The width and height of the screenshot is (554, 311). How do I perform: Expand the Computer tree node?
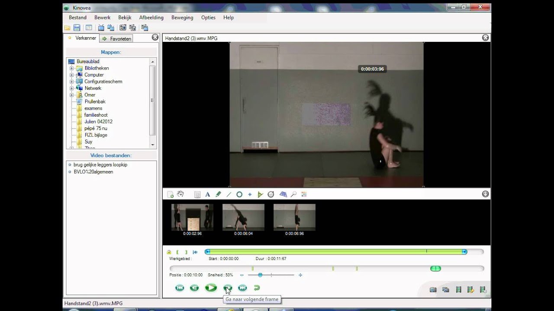(72, 75)
